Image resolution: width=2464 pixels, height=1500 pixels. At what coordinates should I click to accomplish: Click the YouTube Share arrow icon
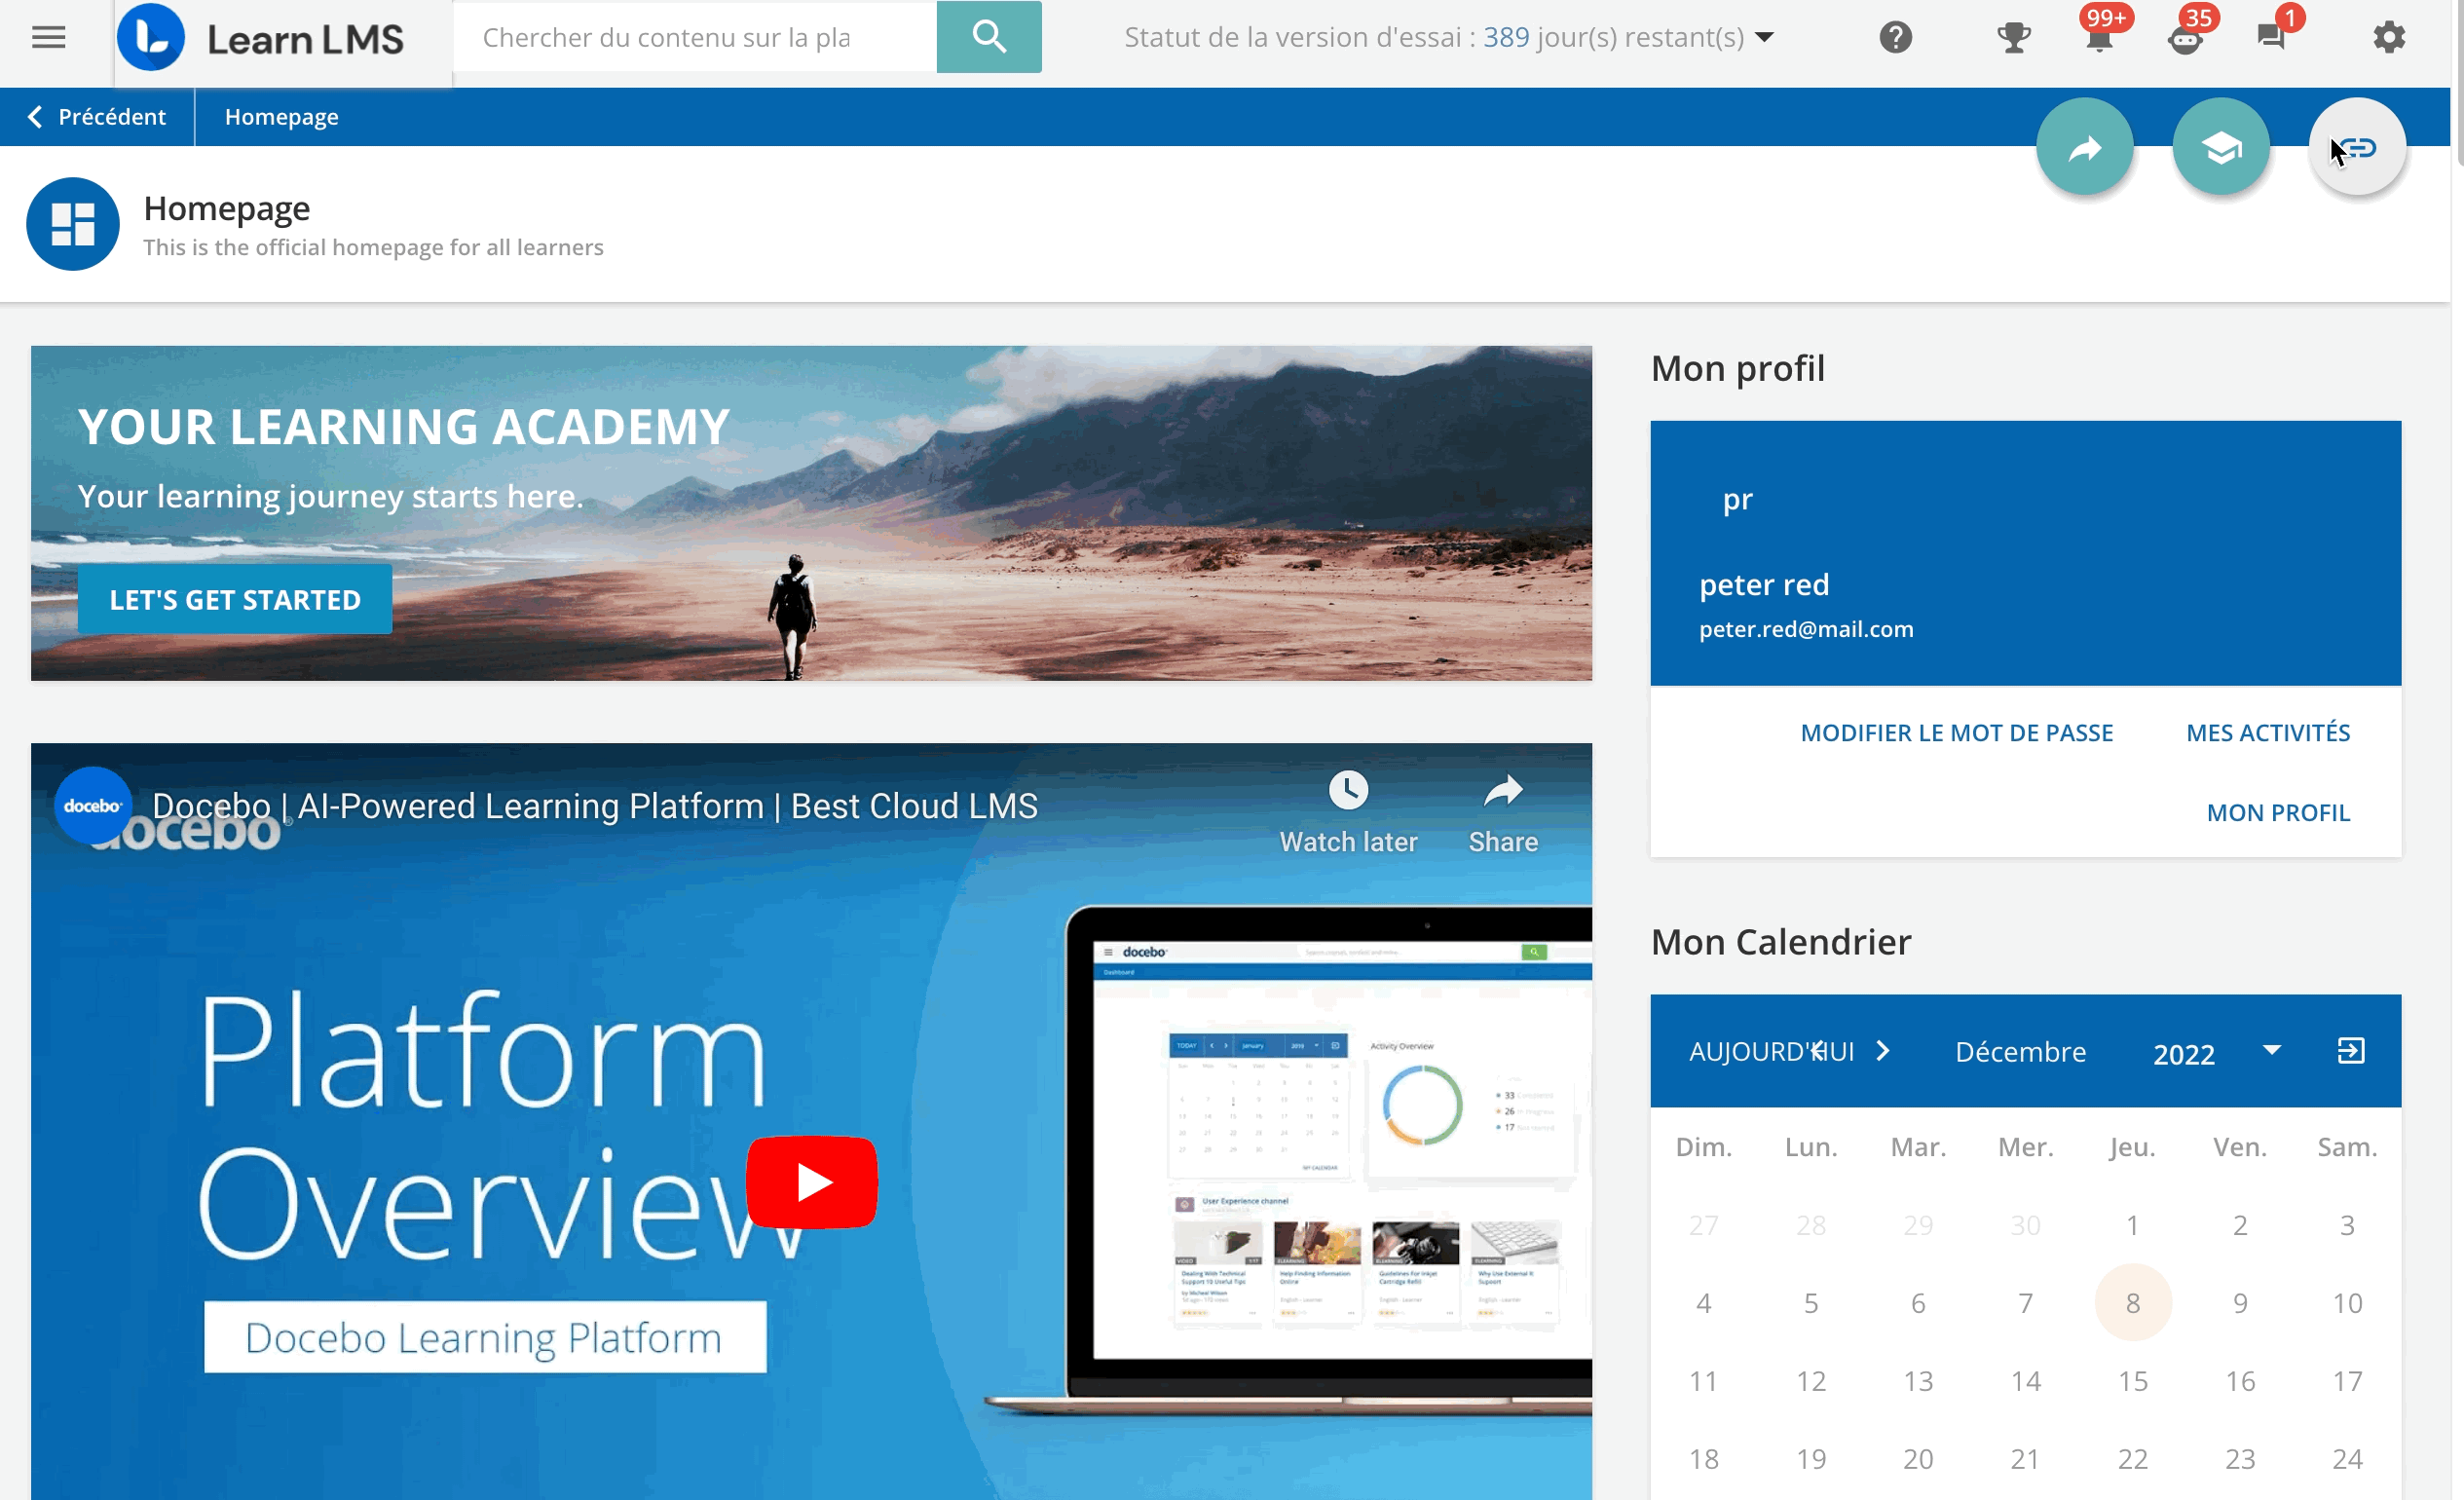click(1502, 790)
